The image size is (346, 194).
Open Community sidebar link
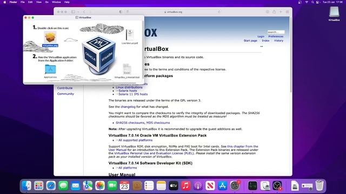click(65, 94)
